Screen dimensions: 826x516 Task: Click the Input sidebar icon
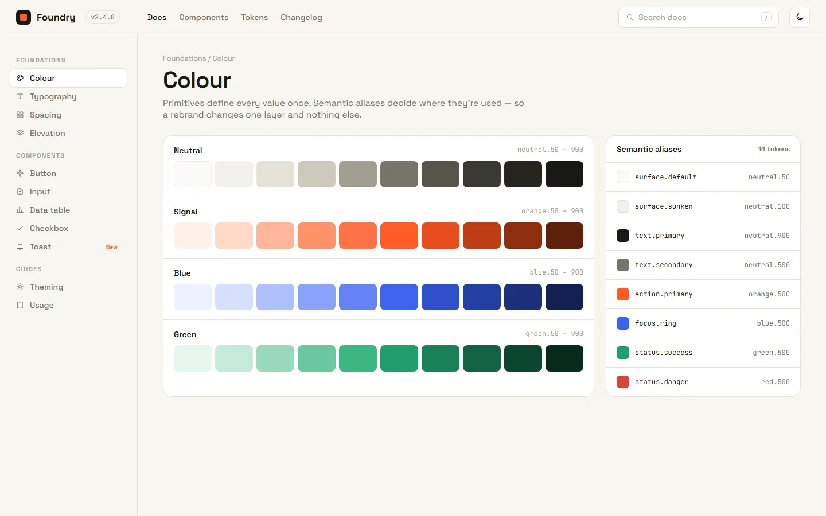[x=20, y=191]
